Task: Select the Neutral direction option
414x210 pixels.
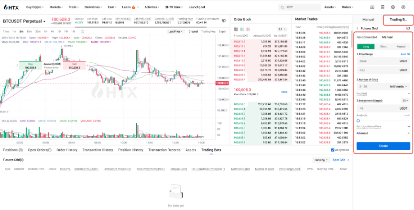Action: (401, 46)
